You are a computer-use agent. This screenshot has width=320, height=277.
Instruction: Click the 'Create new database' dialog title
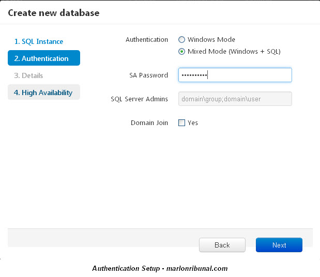pos(54,12)
